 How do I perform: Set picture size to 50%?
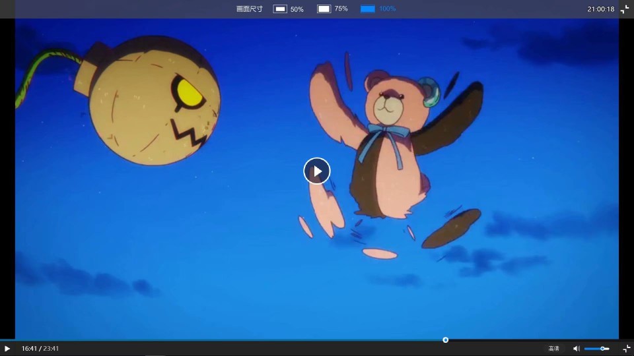[289, 9]
